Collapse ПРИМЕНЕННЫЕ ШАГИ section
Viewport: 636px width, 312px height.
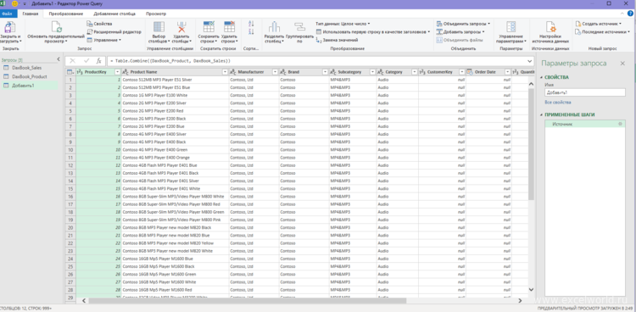541,114
